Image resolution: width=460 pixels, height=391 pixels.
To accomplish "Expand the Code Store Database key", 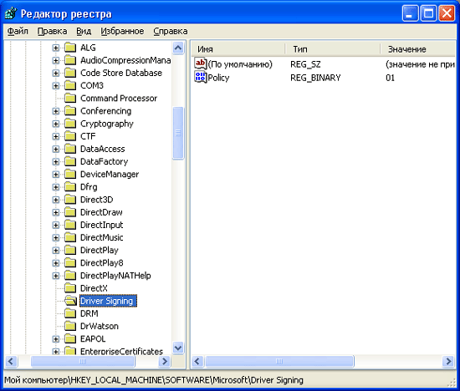I will point(56,73).
